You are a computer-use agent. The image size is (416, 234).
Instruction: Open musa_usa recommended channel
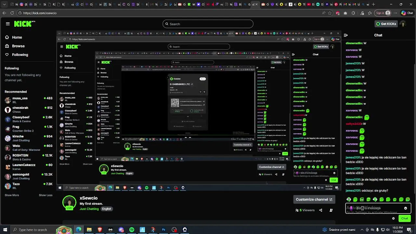[29, 100]
